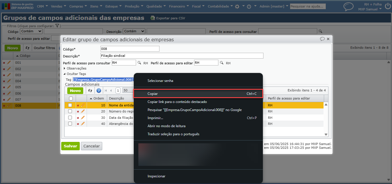Check the box for Ordem 10 row
The height and width of the screenshot is (184, 392).
point(70,105)
